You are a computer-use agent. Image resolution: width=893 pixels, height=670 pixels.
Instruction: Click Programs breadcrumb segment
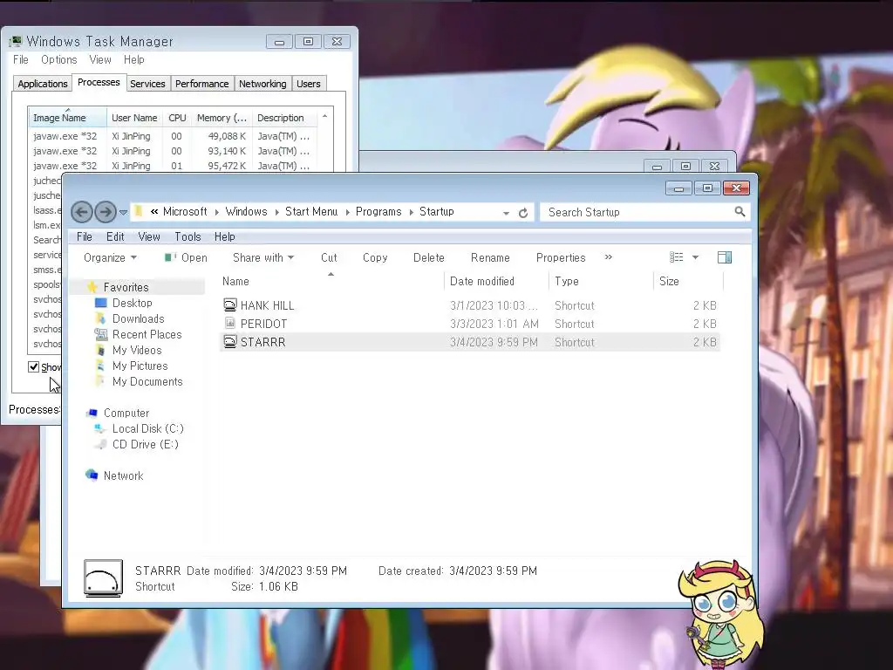378,211
